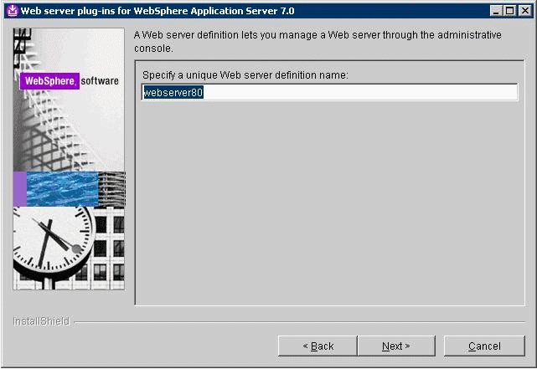Viewport: 537px width, 369px height.
Task: Close the installer window
Action: click(524, 11)
